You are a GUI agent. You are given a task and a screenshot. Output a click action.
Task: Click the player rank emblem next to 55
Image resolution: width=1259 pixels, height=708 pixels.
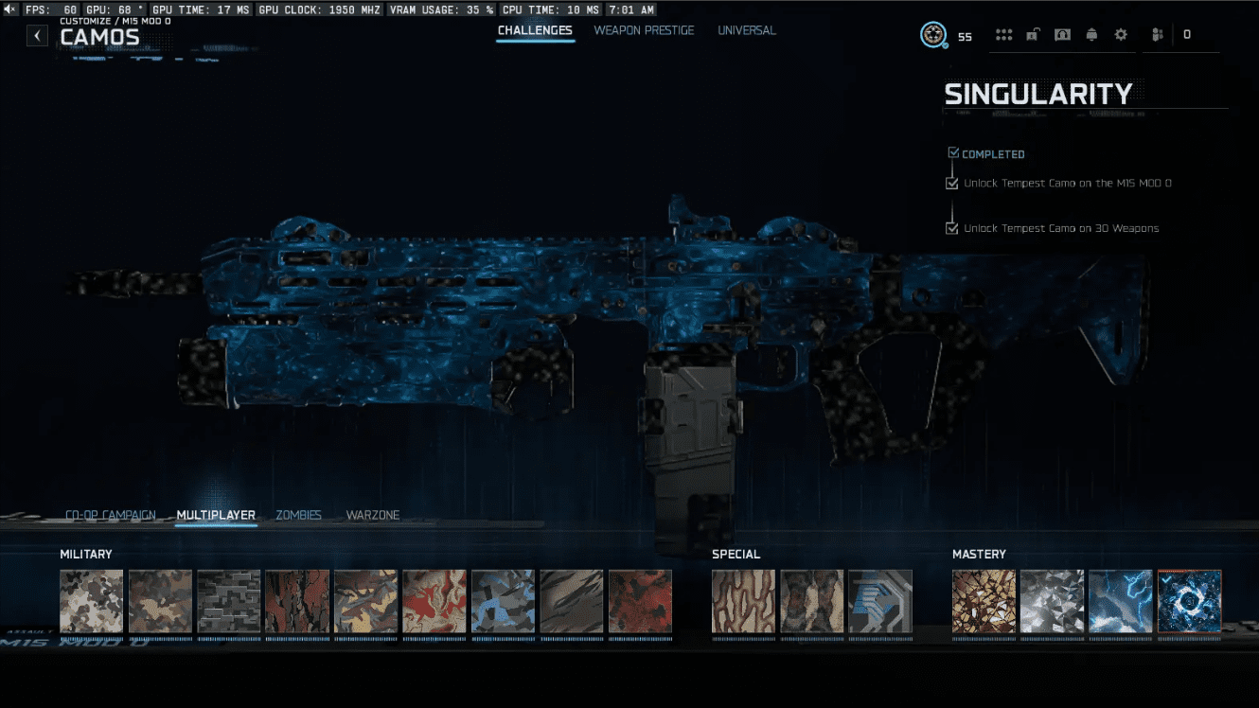933,36
